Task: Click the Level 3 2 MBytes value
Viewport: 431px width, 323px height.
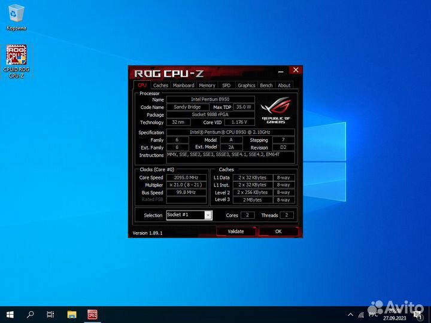Action: [253, 200]
